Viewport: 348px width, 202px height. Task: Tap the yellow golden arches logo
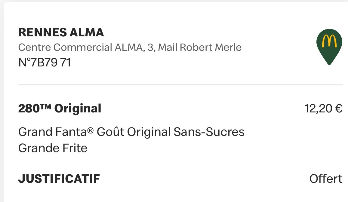329,41
